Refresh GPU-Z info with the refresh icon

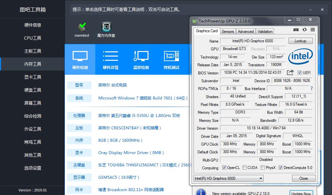pos(304,30)
